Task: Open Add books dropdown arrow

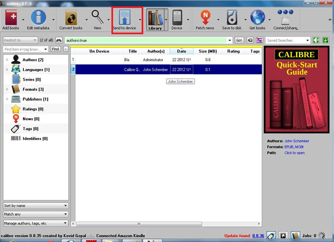Action: click(23, 20)
